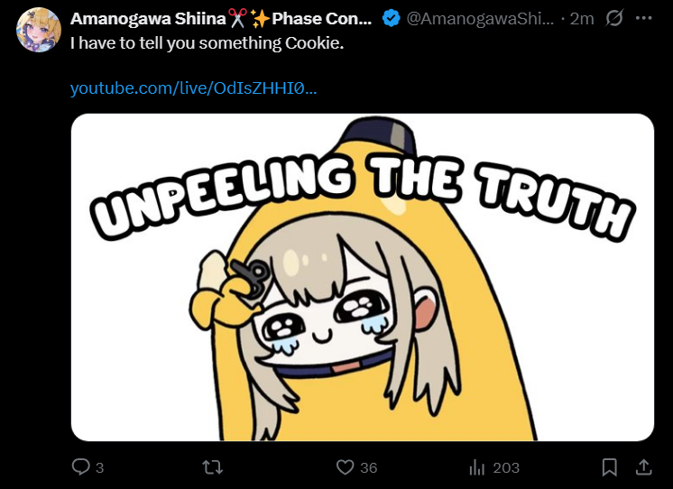Open the @AmanogawaShi... handle
The width and height of the screenshot is (673, 489).
(x=480, y=18)
